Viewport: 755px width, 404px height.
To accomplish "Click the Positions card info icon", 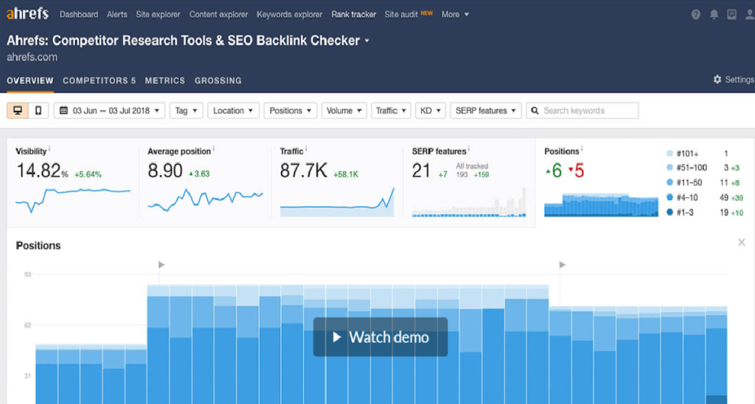I will coord(582,149).
